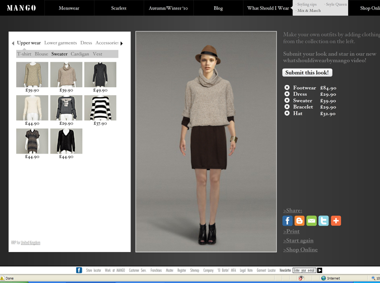
Task: Choose cream sweater £44.90 thumbnail
Action: coord(32,108)
